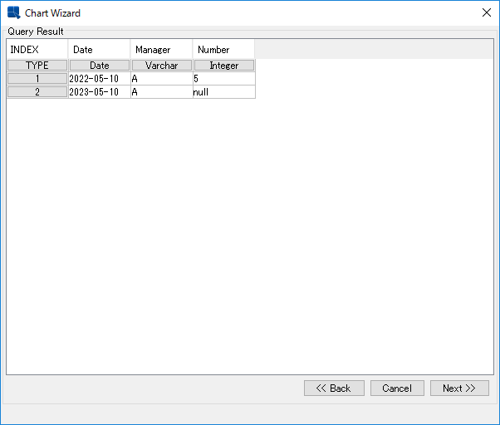Click the Next >> button
The height and width of the screenshot is (425, 500).
(x=459, y=388)
